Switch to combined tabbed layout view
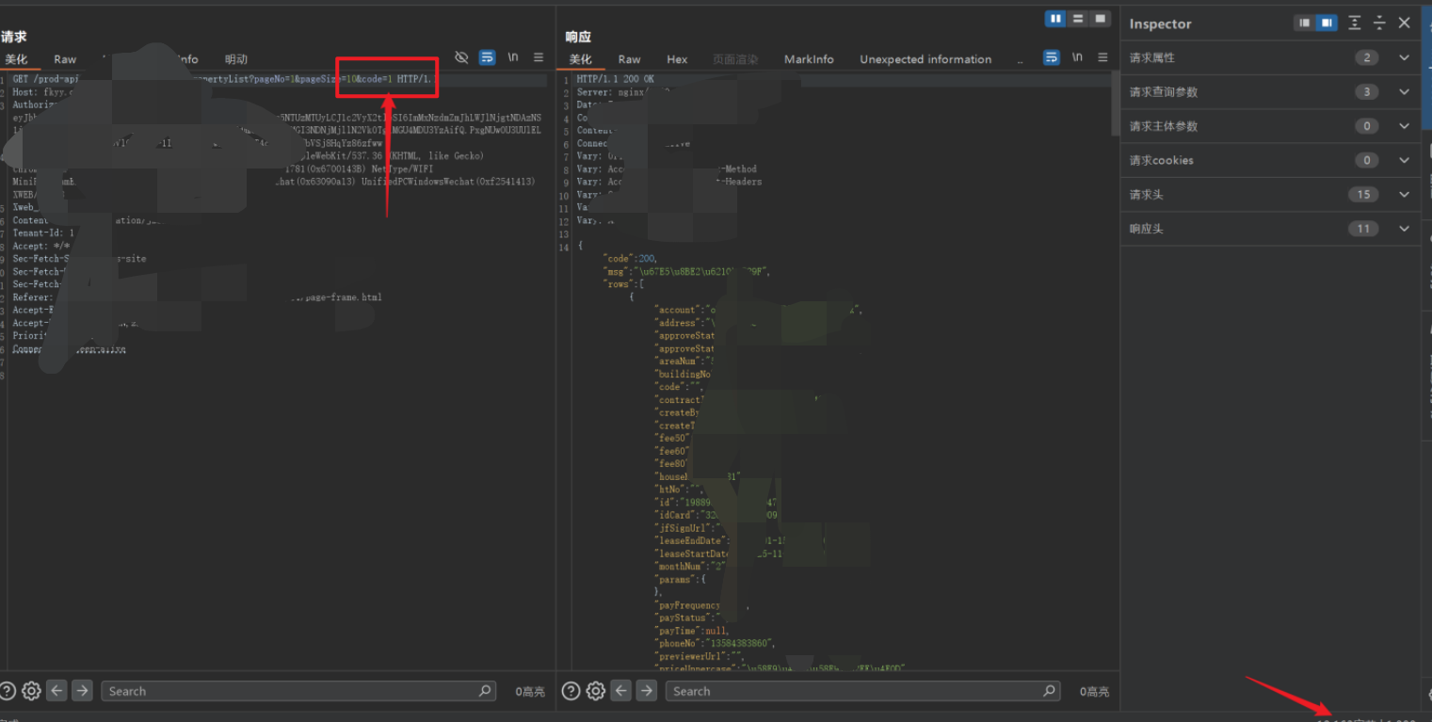This screenshot has height=722, width=1432. [1100, 19]
